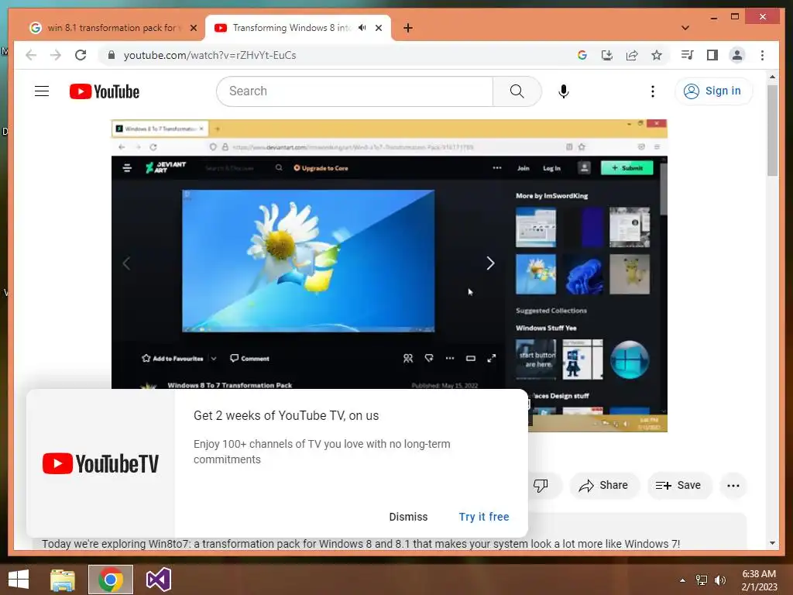Click the video description text

click(x=361, y=544)
